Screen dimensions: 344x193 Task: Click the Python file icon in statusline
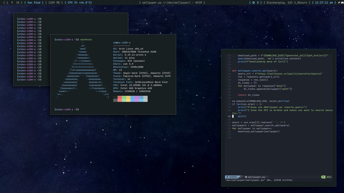(246, 177)
